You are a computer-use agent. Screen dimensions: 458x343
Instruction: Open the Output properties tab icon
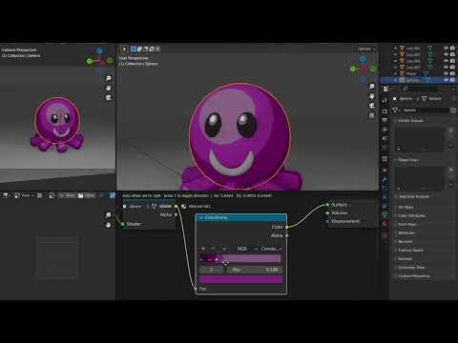click(385, 120)
